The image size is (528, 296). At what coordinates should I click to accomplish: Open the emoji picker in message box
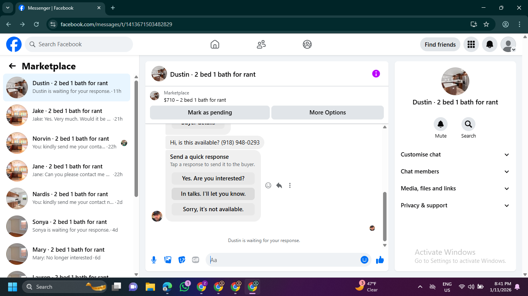tap(364, 260)
